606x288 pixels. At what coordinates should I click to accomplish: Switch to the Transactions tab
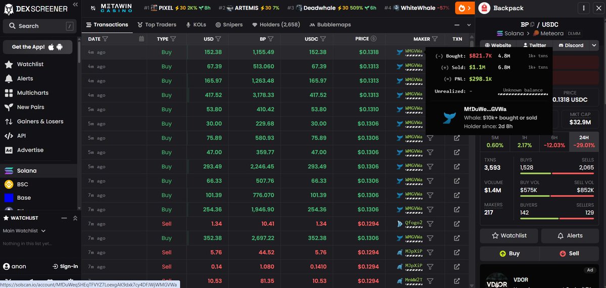point(107,24)
